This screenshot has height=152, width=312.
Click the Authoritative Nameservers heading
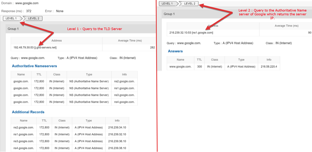pos(35,66)
